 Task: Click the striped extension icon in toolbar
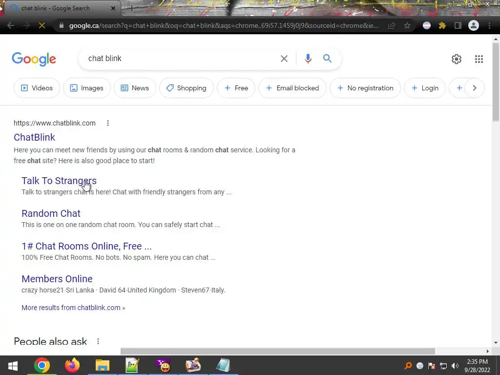tap(427, 25)
